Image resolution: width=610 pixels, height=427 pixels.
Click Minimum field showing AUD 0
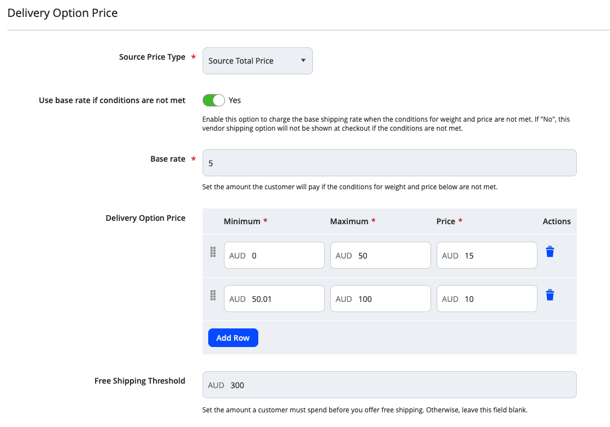pyautogui.click(x=285, y=256)
